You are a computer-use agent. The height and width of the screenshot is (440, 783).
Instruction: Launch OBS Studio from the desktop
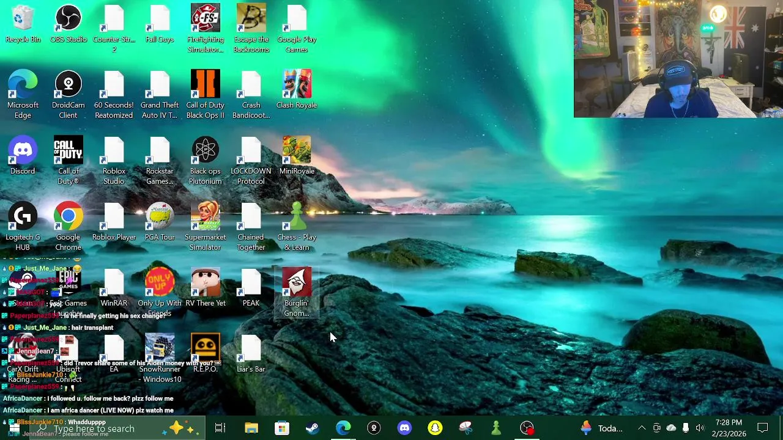point(69,24)
